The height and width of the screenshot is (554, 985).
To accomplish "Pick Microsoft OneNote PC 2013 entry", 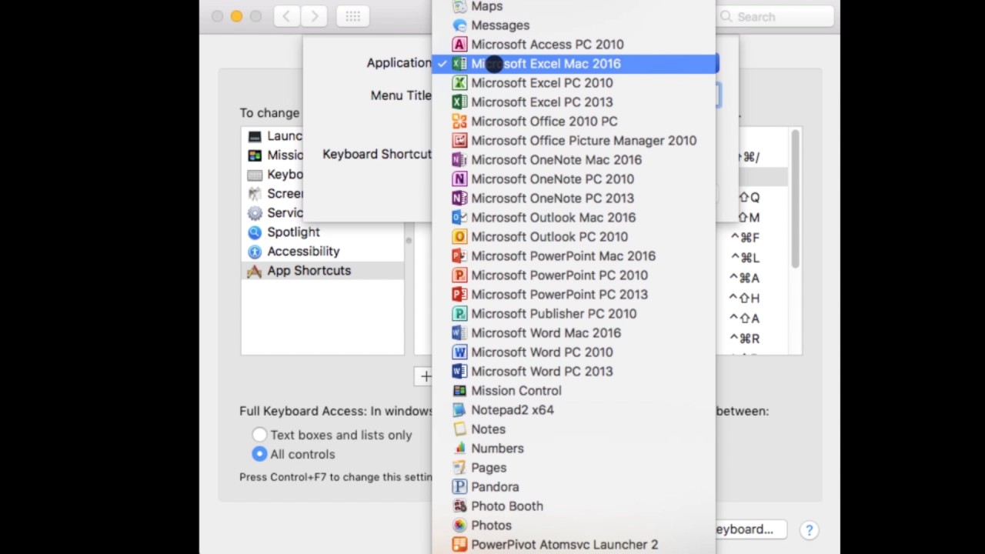I will [x=574, y=199].
